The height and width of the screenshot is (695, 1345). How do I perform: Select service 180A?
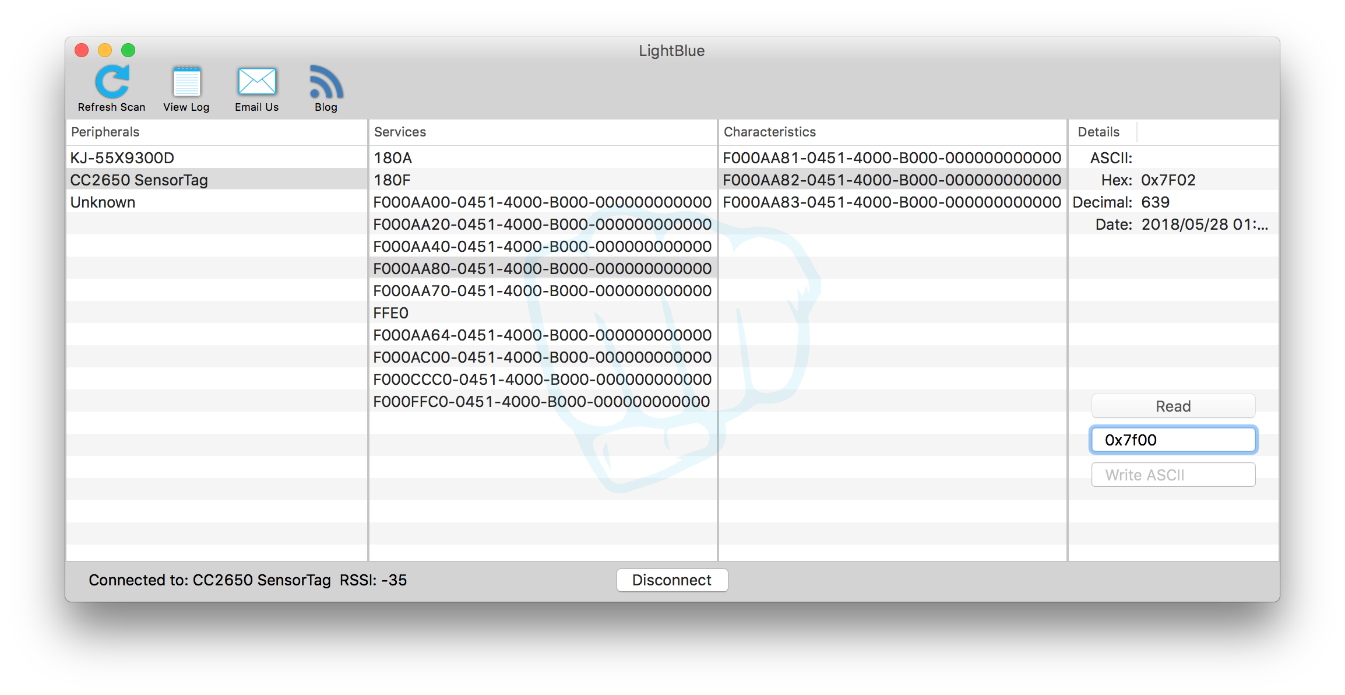543,158
